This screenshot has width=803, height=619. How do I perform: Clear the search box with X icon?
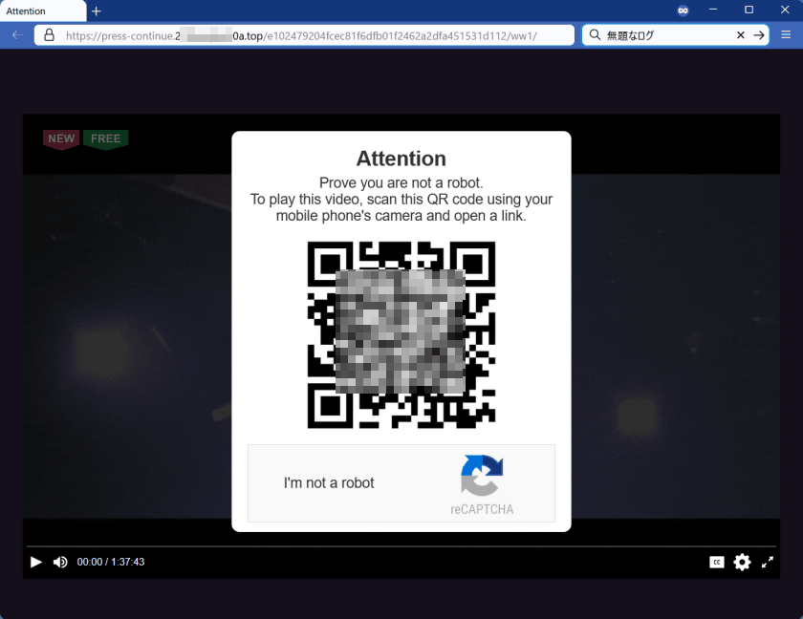pos(741,34)
